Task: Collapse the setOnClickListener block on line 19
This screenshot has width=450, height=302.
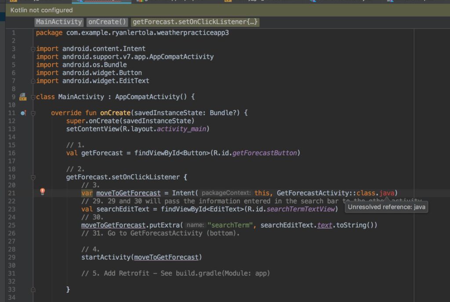Action: [x=33, y=177]
